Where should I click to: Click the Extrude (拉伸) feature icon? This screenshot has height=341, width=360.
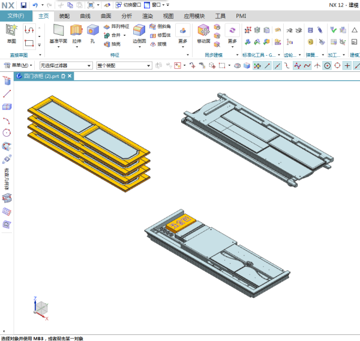coord(77,32)
